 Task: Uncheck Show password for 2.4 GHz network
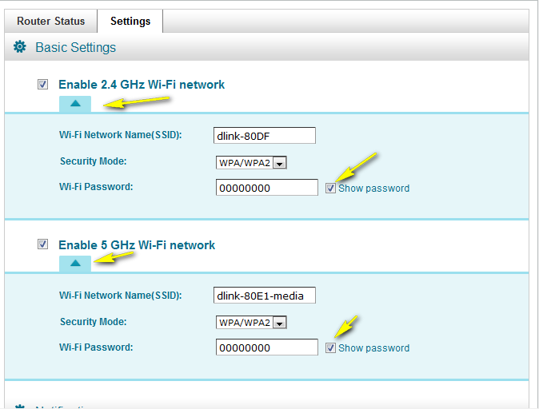point(330,188)
